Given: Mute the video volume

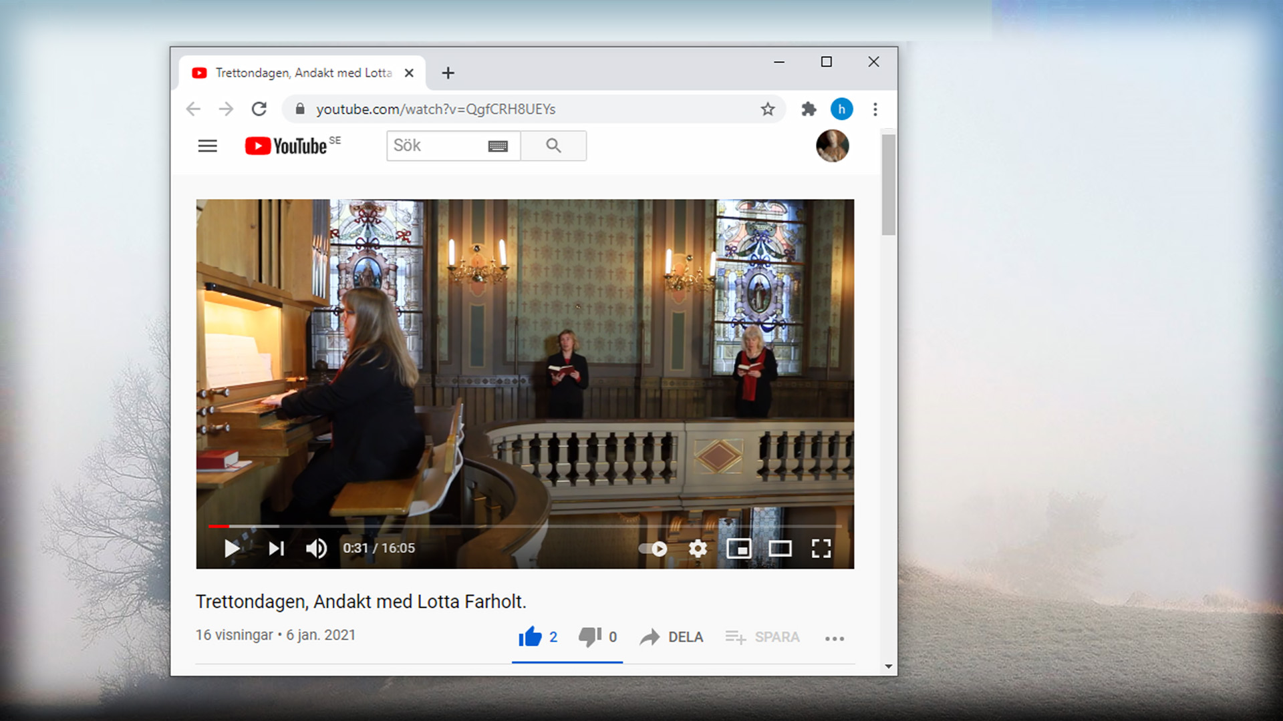Looking at the screenshot, I should [316, 549].
